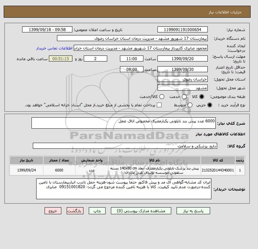Open the اطلاعات تماس خریدار link
The width and height of the screenshot is (258, 249).
coord(54,48)
